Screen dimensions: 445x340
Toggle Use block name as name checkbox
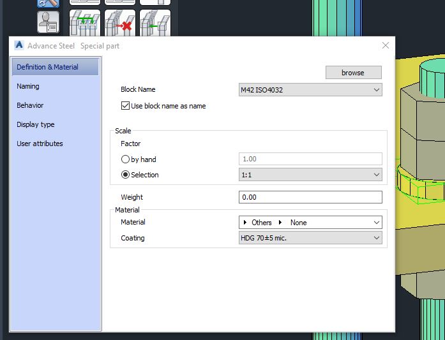pos(125,106)
